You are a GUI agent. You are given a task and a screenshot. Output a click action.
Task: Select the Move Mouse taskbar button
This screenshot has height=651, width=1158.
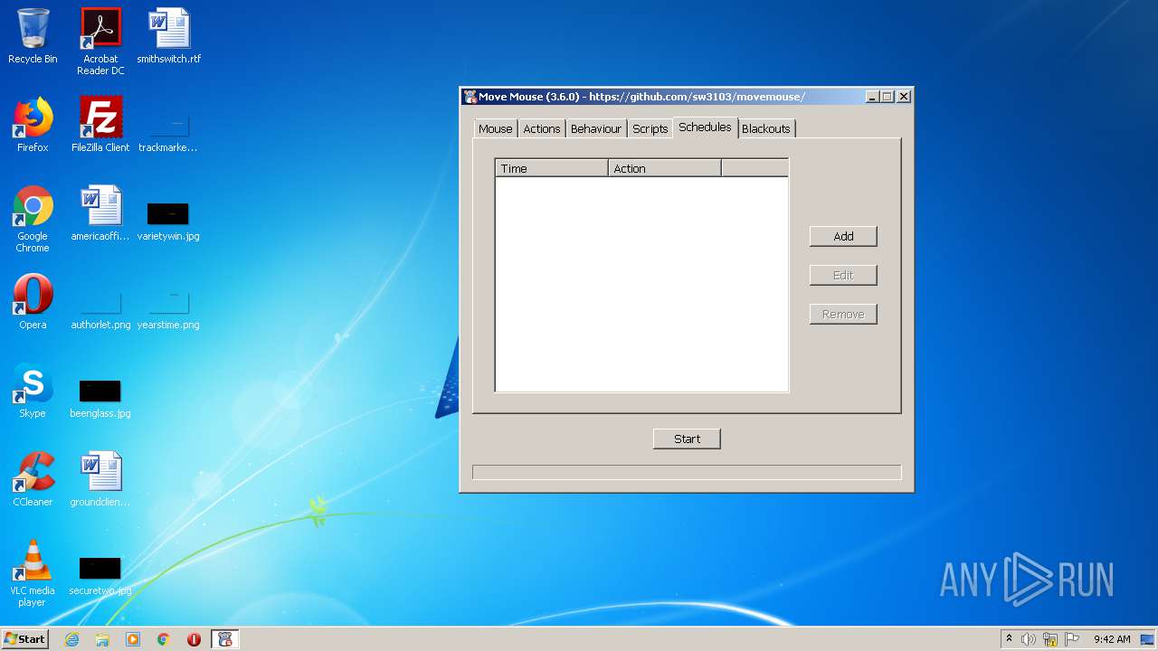(225, 639)
